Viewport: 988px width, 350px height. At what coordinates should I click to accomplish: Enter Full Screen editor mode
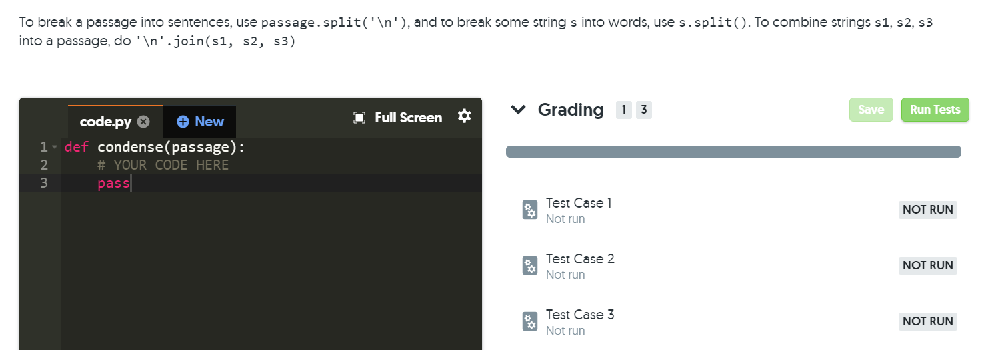coord(397,118)
